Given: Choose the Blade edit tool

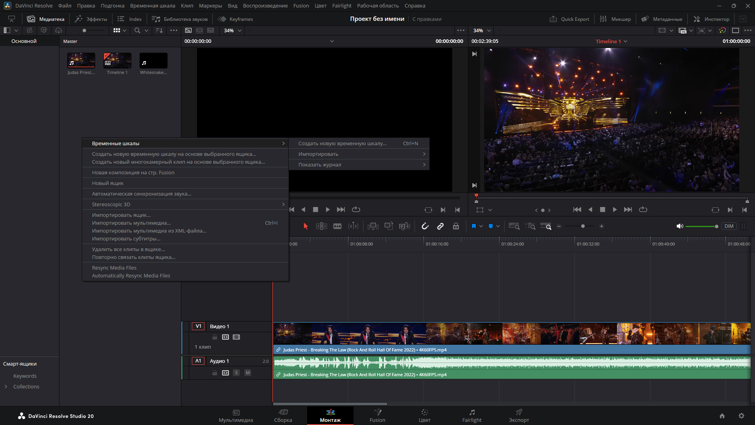Looking at the screenshot, I should [337, 226].
